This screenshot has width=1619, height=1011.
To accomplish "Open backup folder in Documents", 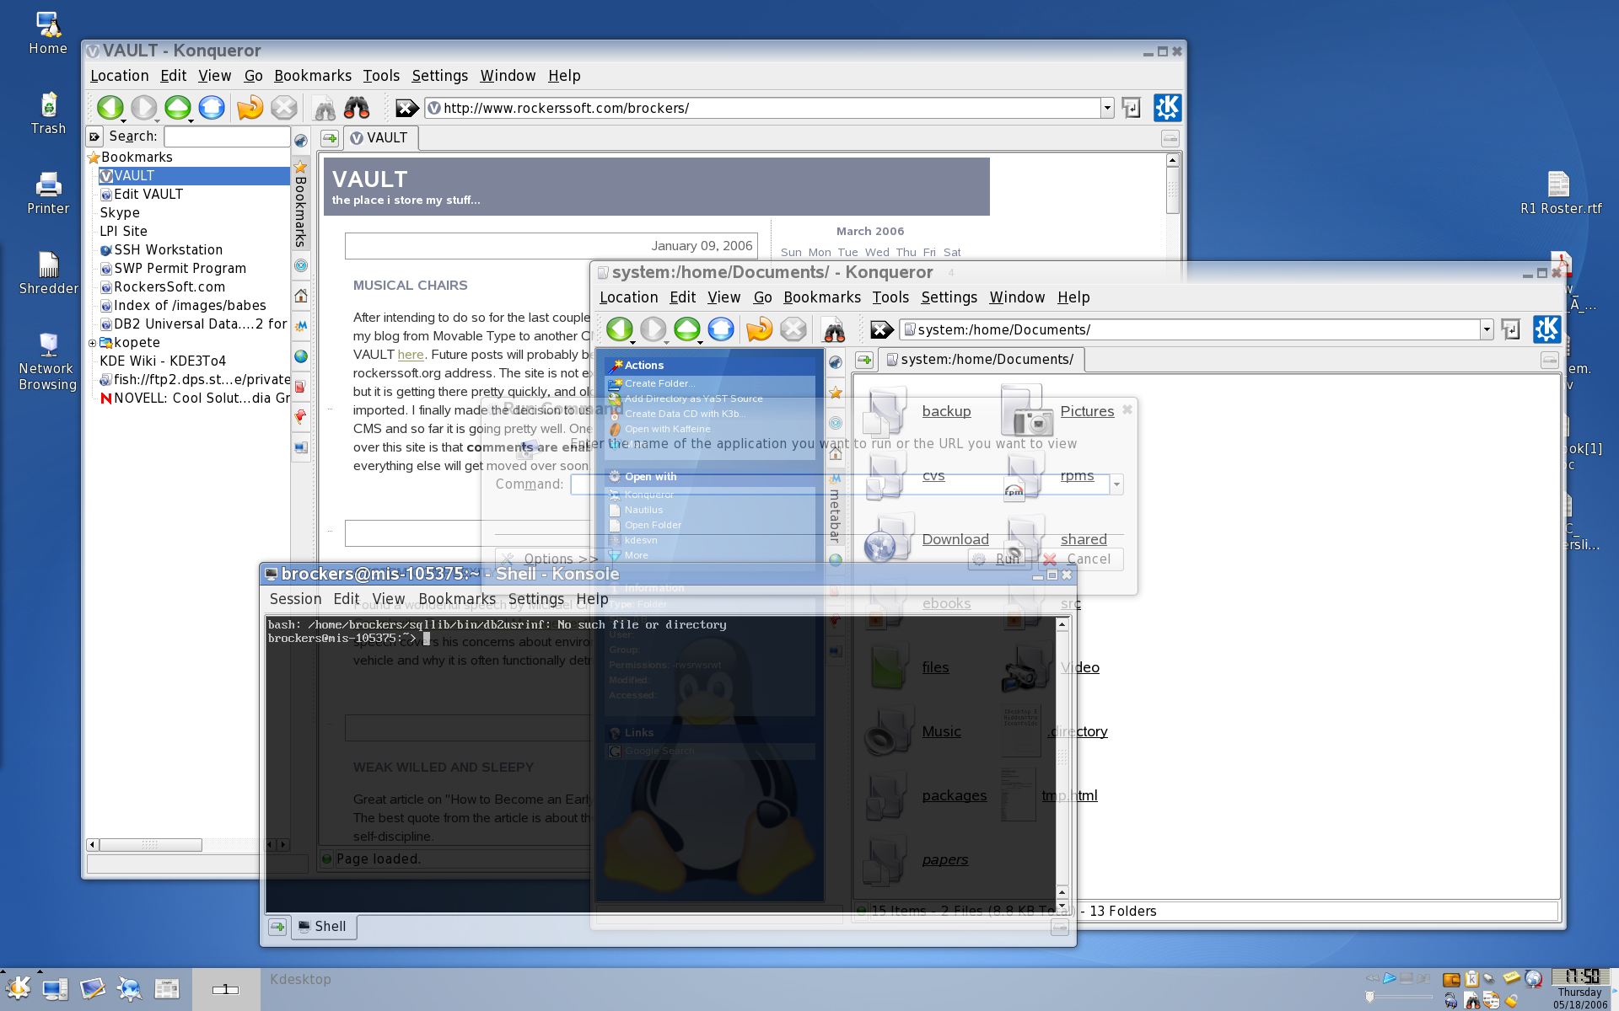I will [917, 411].
